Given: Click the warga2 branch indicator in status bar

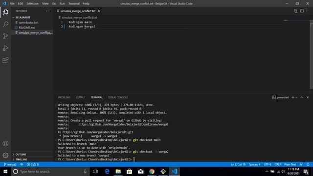Looking at the screenshot, I should pos(10,164).
